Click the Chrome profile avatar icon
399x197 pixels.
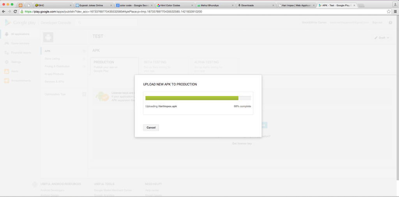click(x=395, y=4)
